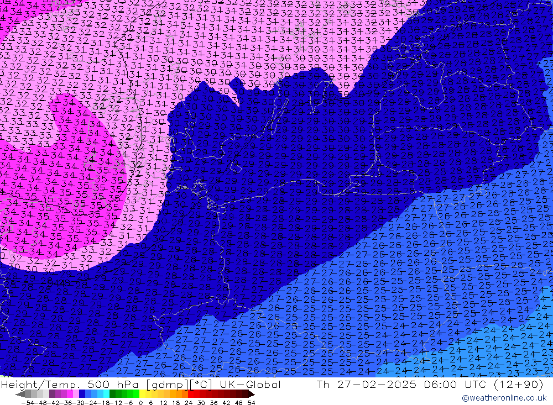Click the 'UK-Global' model label
The height and width of the screenshot is (405, 553).
[x=250, y=384]
